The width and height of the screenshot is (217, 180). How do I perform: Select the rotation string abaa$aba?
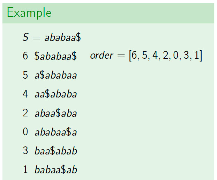(x=55, y=113)
